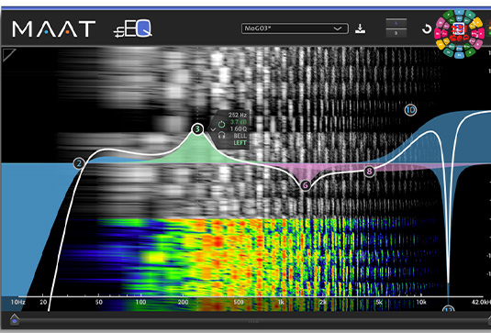Select the A comparison slot
491x333 pixels.
(x=396, y=24)
